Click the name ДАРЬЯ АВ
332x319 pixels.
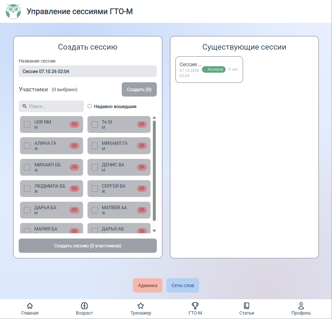[113, 229]
